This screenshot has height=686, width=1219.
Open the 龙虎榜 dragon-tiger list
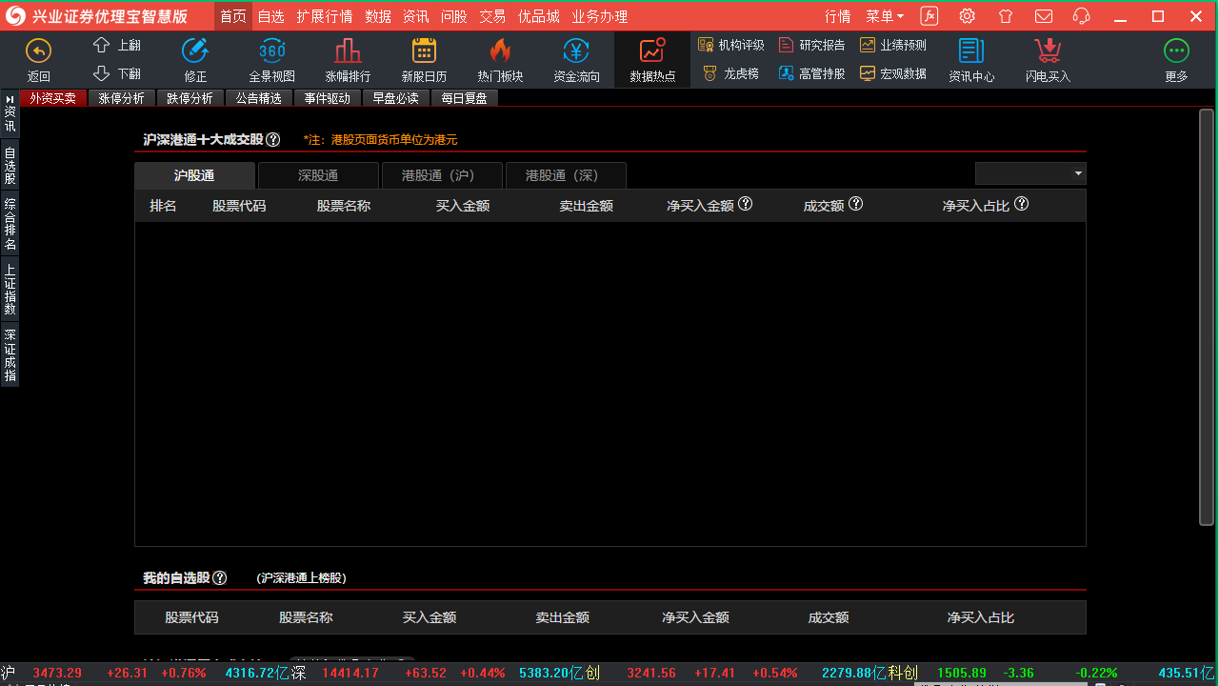click(729, 72)
